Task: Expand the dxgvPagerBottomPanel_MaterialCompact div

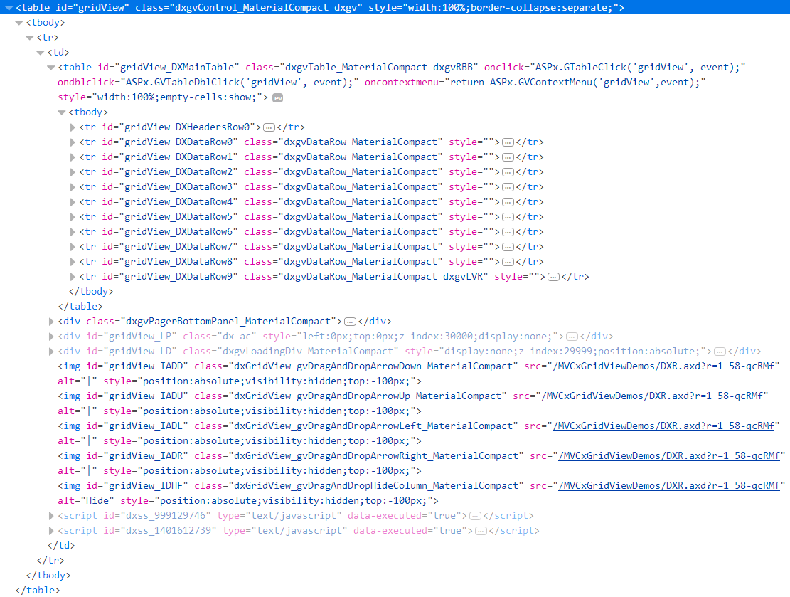Action: 51,322
